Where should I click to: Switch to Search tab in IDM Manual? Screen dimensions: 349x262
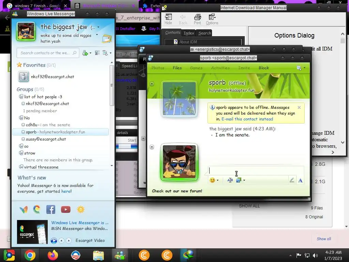[204, 33]
